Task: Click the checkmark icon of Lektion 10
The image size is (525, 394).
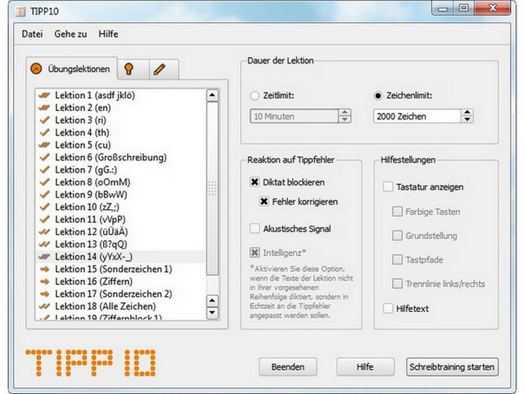Action: pyautogui.click(x=44, y=207)
